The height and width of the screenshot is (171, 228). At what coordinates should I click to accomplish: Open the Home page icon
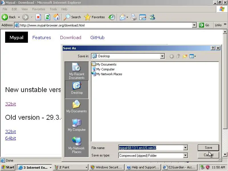56,17
